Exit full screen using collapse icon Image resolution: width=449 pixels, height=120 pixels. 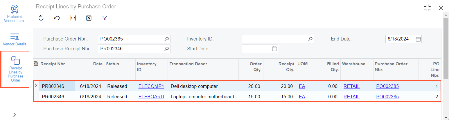point(427,8)
